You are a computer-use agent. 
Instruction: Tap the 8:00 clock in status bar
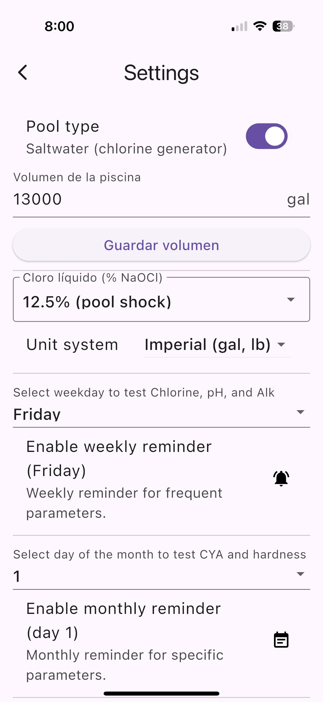pyautogui.click(x=59, y=27)
